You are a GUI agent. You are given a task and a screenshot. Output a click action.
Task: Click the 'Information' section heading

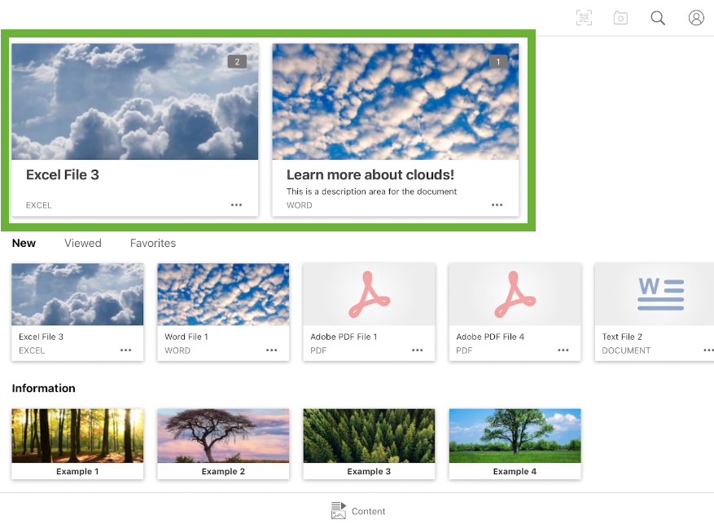[x=44, y=388]
